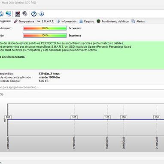
Task: Click Excelente beside the performance bar
Action: pos(75,28)
